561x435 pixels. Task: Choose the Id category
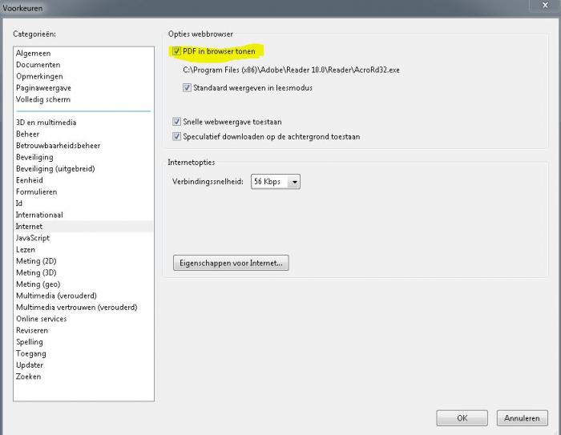19,203
